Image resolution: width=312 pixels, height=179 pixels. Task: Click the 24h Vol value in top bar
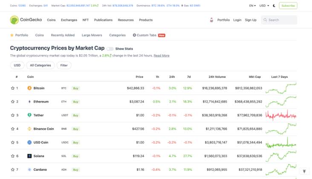(123, 6)
